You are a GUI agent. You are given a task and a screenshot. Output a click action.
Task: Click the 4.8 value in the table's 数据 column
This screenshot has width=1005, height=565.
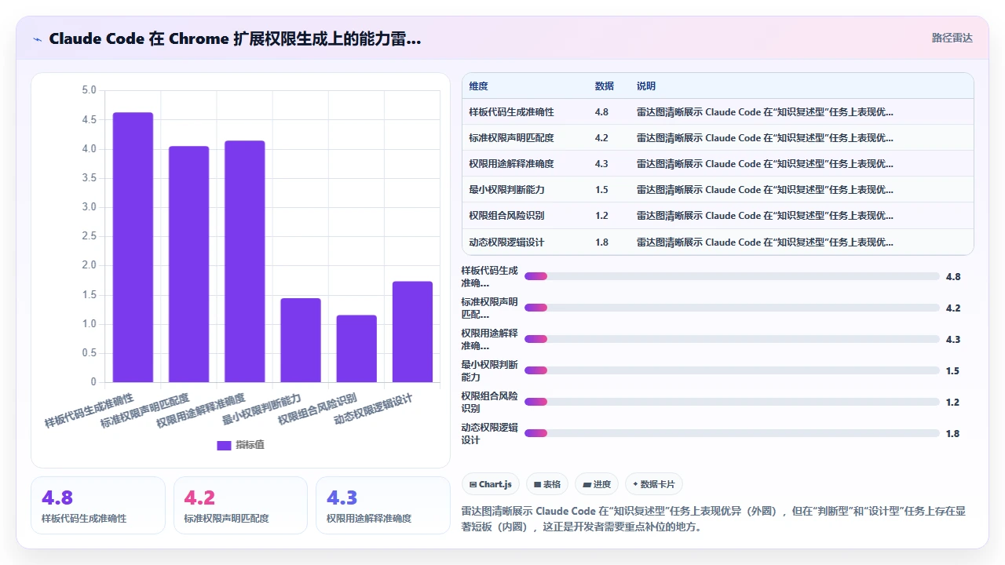pos(601,111)
